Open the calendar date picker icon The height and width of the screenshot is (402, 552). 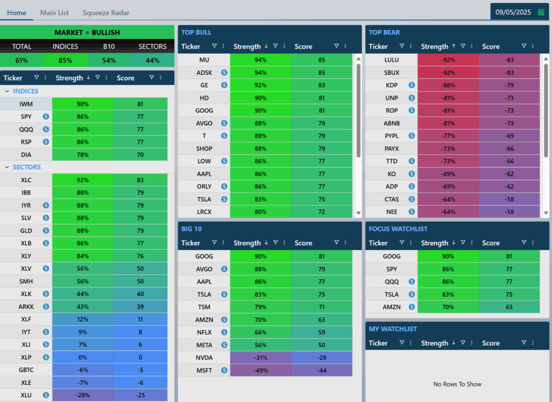541,12
